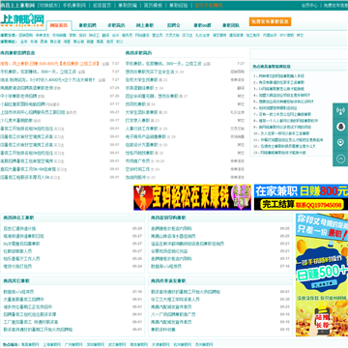Open the 求职简历 tab
The height and width of the screenshot is (348, 348).
click(x=116, y=25)
